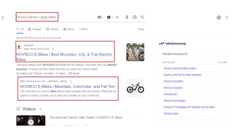The image size is (230, 131).
Task: Open HovAlpha 26" Electric Fat Bike sitelink
Action: (35, 73)
